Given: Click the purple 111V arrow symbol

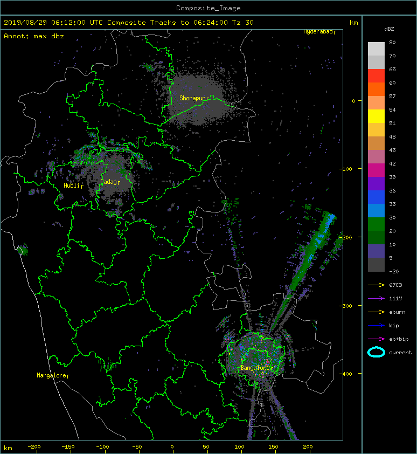Looking at the screenshot, I should [376, 299].
